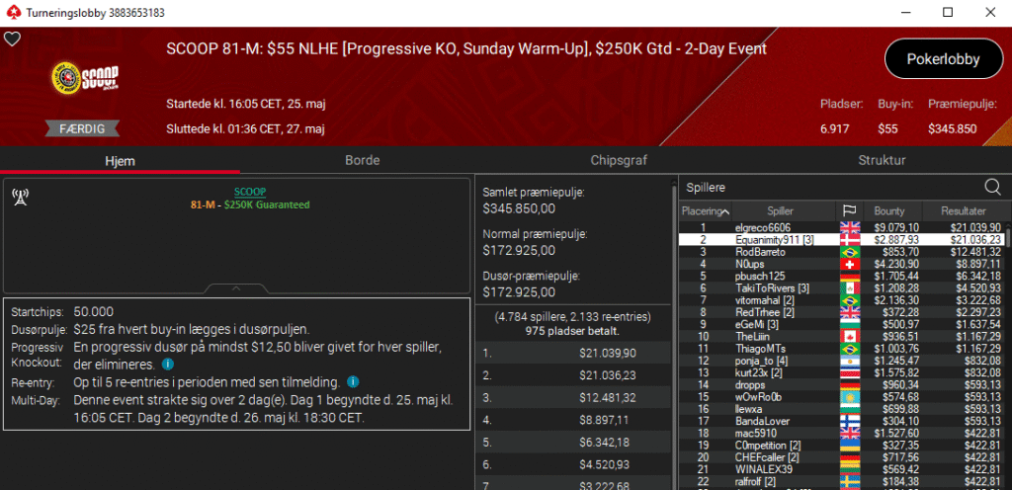1012x490 pixels.
Task: Select player row TheLiiin
Action: point(842,337)
